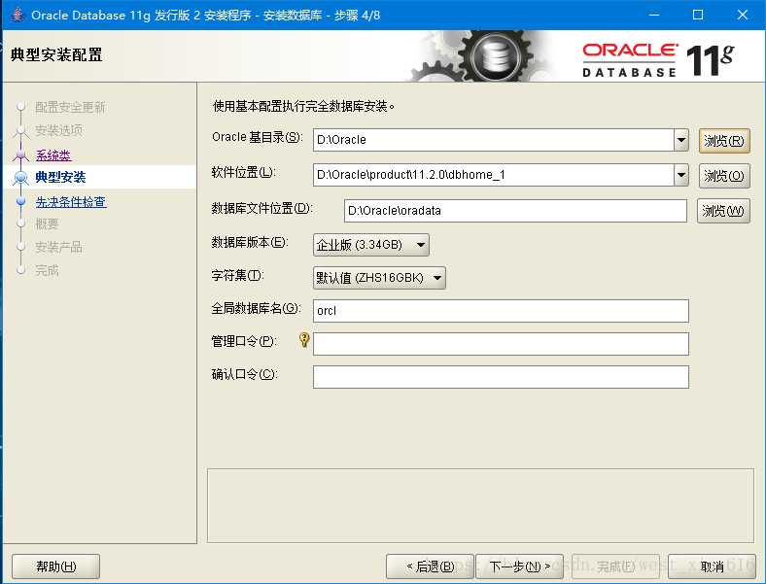Focus the 数据库文件位置 field
Viewport: 766px width, 584px height.
[515, 211]
